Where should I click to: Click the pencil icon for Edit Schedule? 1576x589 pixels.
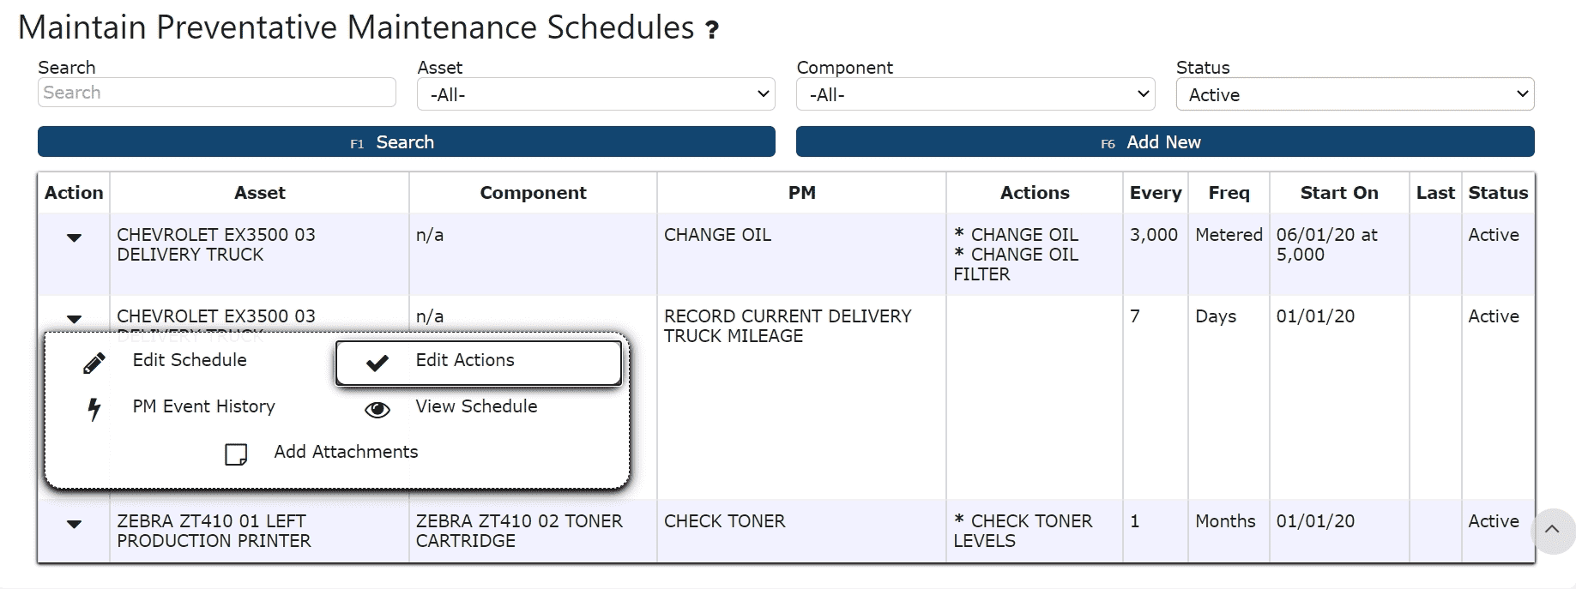click(94, 363)
